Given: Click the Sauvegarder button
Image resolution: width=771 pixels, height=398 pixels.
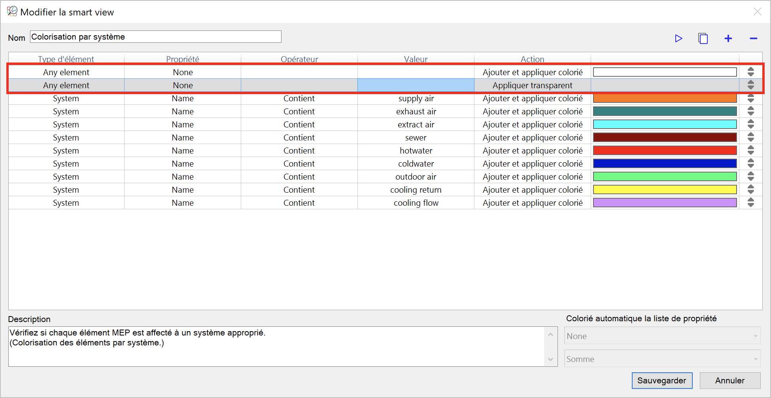Looking at the screenshot, I should tap(662, 381).
